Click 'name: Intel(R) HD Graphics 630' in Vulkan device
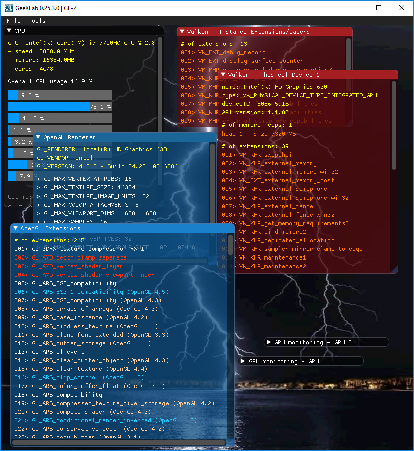 [x=275, y=87]
